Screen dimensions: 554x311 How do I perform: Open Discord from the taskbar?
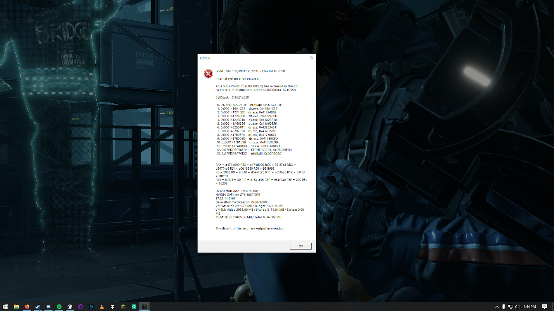coord(48,307)
